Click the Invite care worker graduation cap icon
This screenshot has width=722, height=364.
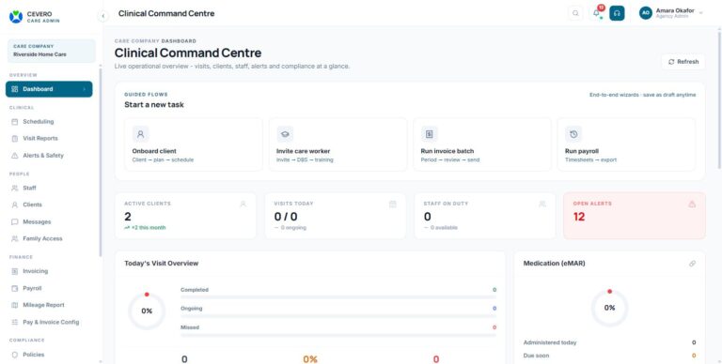285,134
